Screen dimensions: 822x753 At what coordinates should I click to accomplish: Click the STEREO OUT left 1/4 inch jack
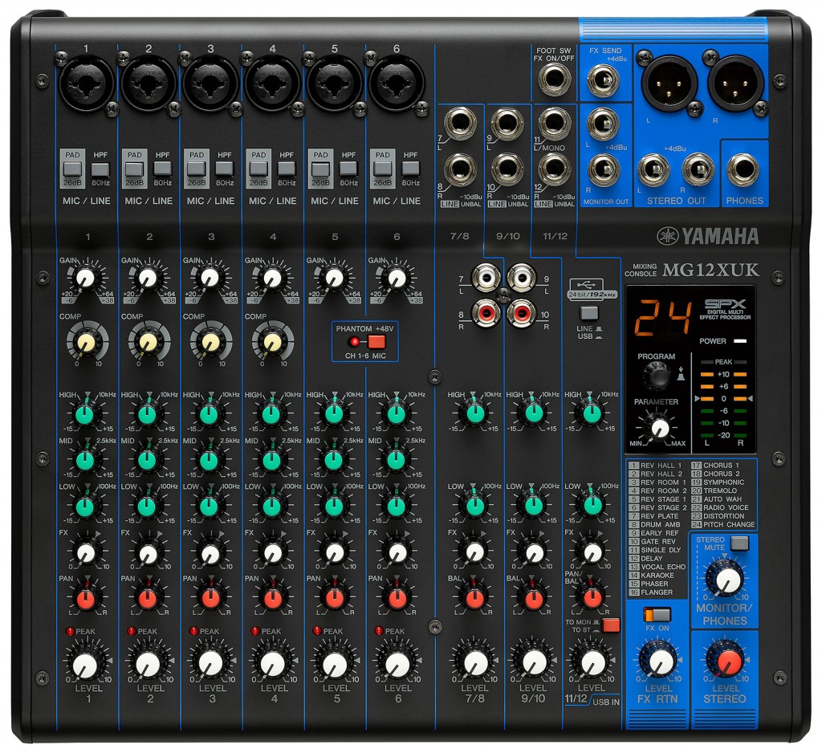click(653, 169)
